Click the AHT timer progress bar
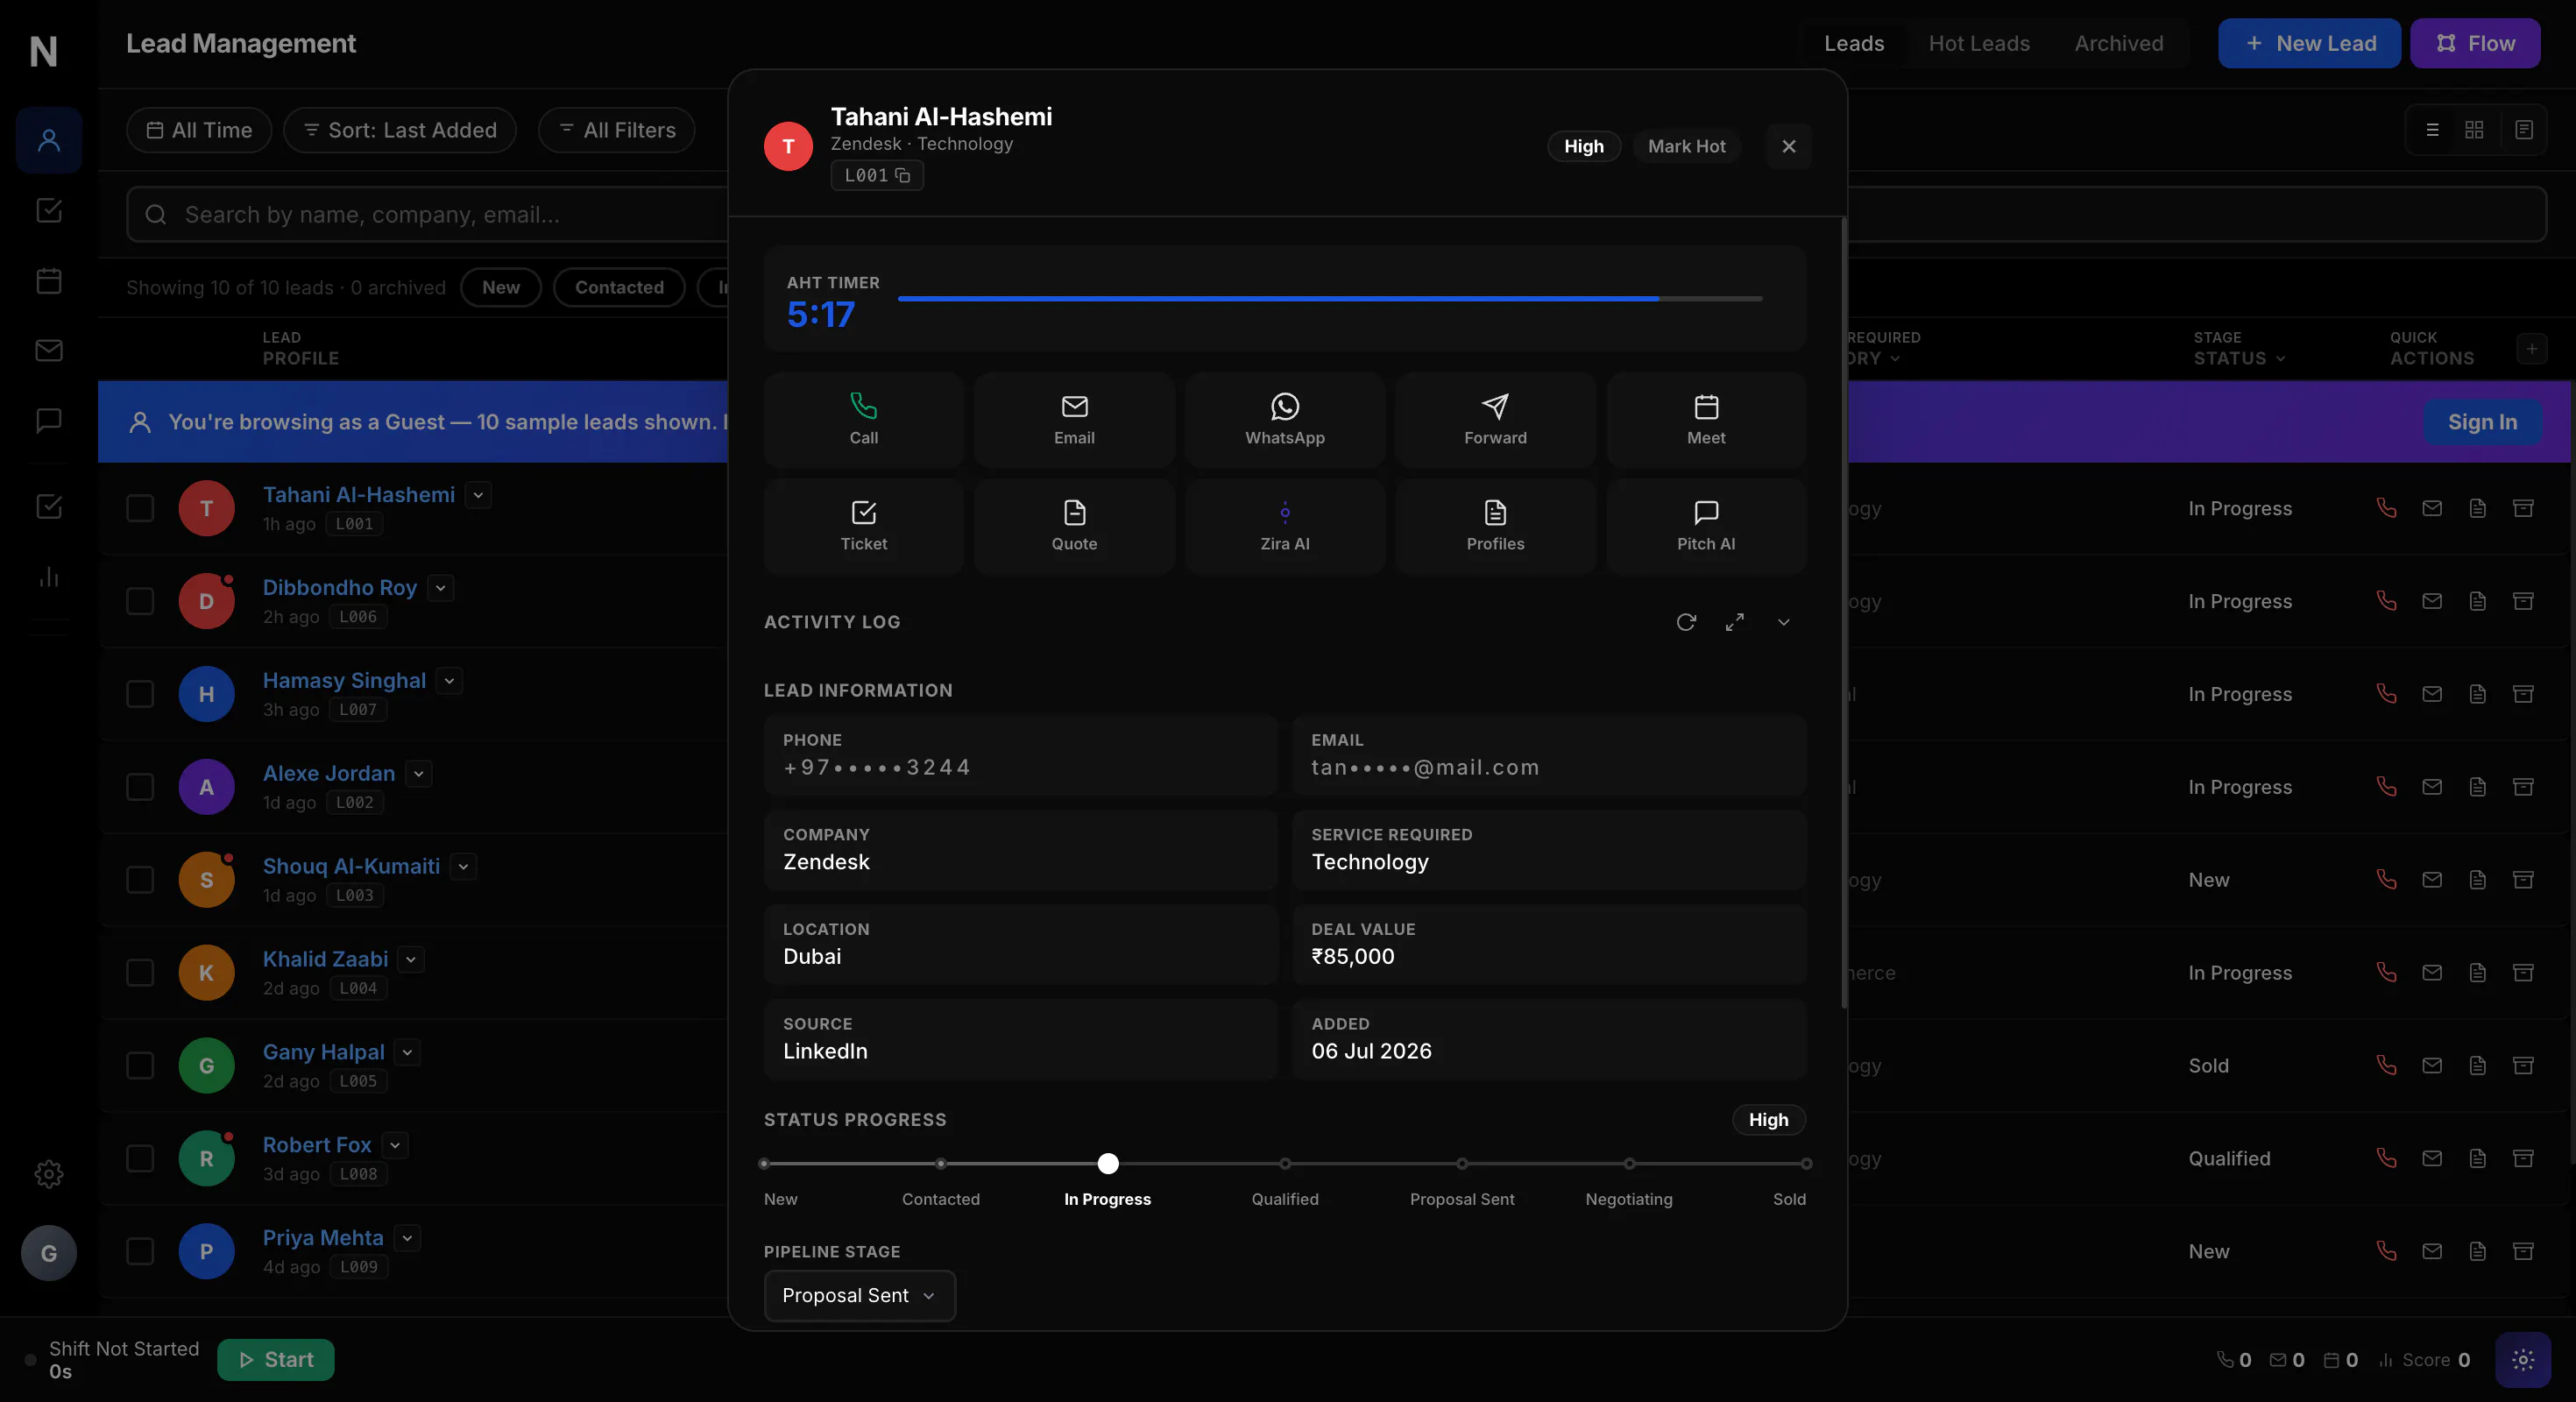The height and width of the screenshot is (1402, 2576). tap(1330, 299)
